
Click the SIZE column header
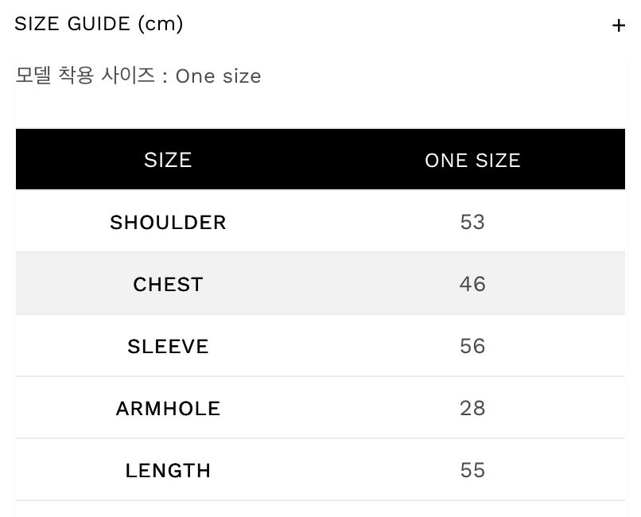point(168,160)
